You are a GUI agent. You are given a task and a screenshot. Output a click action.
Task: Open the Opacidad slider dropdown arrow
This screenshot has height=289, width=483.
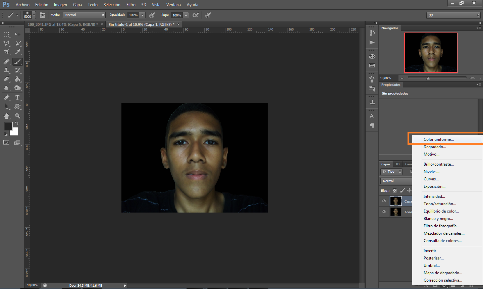[143, 15]
